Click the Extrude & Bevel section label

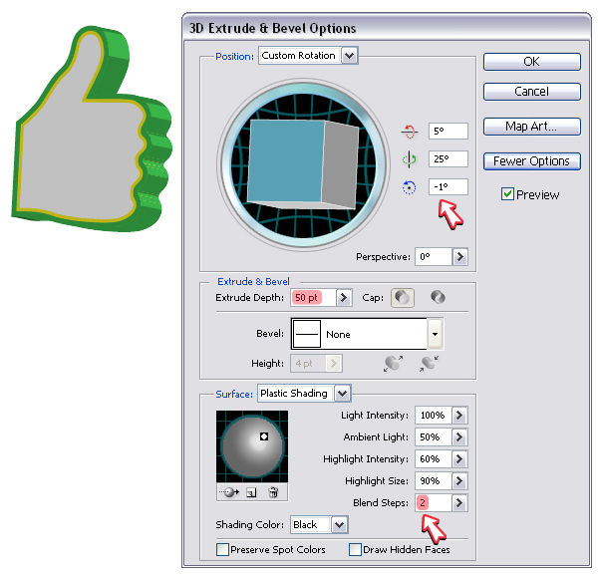point(253,281)
